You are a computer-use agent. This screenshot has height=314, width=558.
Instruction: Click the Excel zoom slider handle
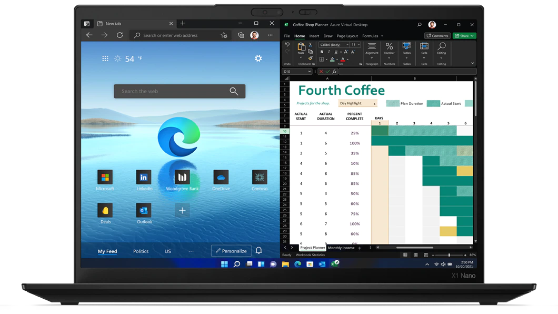click(449, 255)
